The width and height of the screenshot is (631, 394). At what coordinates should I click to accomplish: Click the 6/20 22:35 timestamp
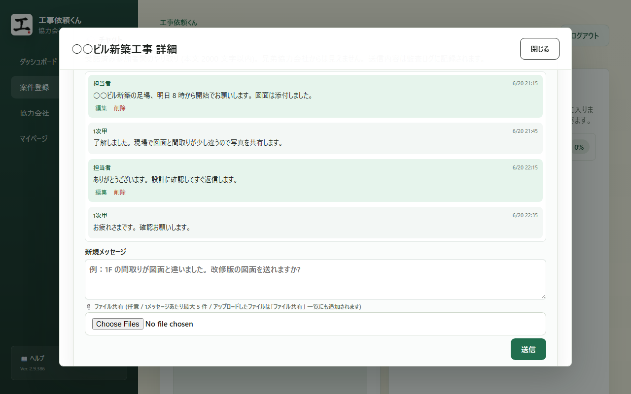pos(525,215)
